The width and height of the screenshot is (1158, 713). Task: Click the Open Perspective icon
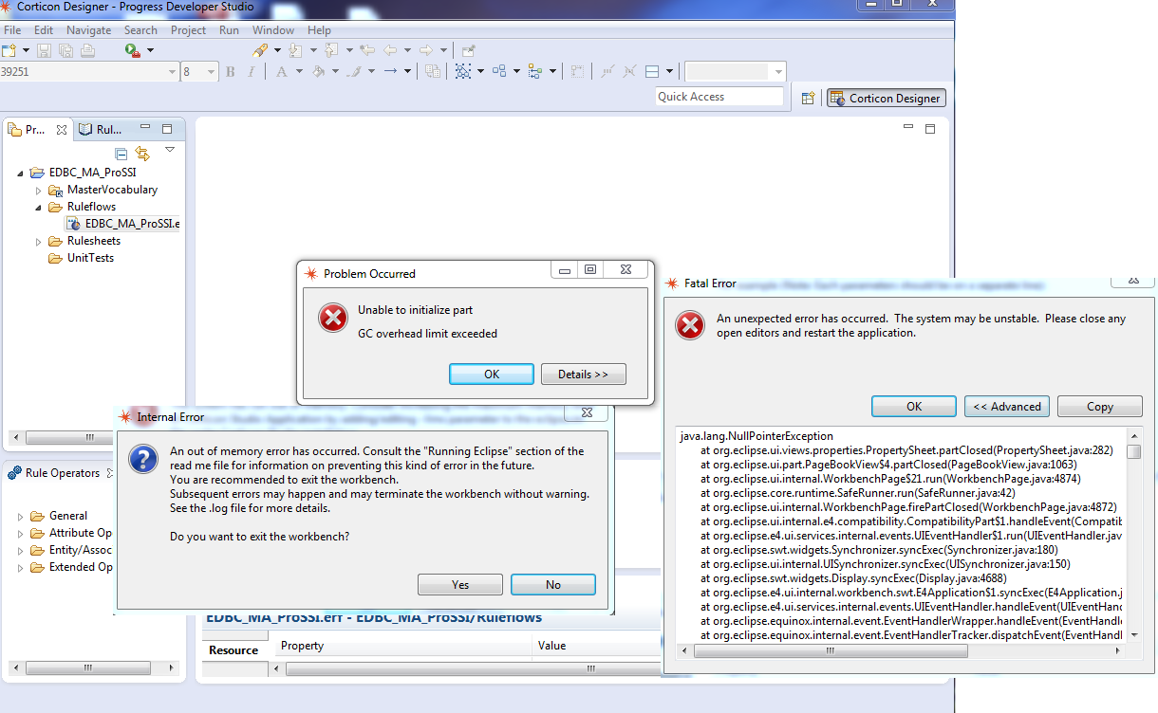808,98
